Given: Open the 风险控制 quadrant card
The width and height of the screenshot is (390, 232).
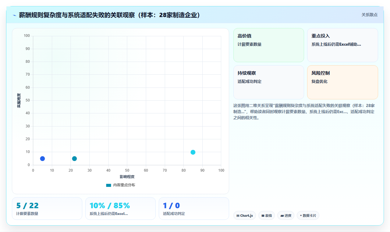Looking at the screenshot, I should [342, 82].
